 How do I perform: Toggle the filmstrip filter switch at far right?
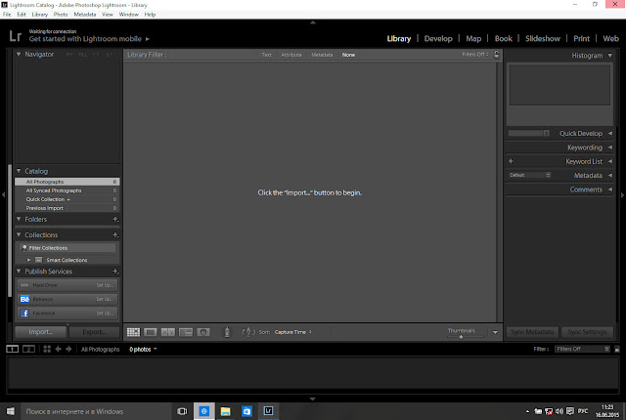tap(617, 349)
